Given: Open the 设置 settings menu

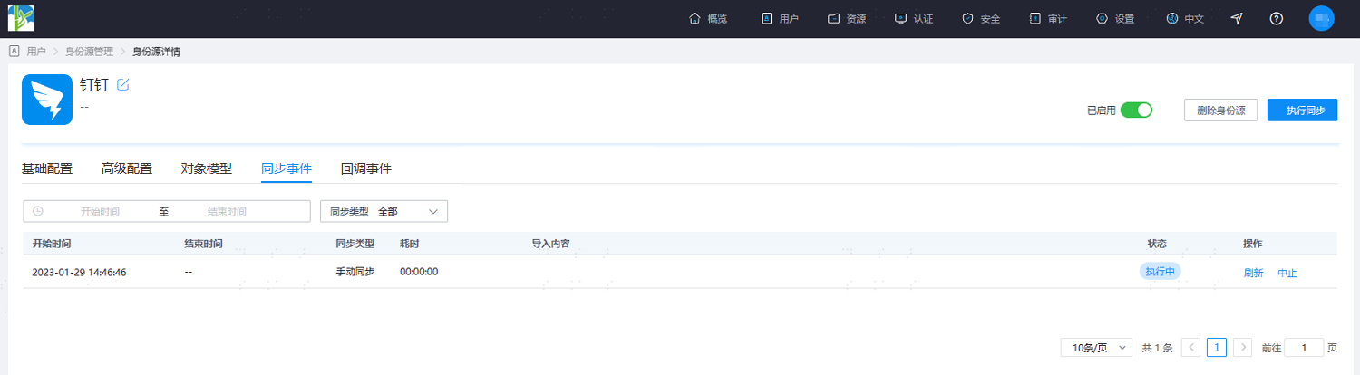Looking at the screenshot, I should (x=1115, y=18).
